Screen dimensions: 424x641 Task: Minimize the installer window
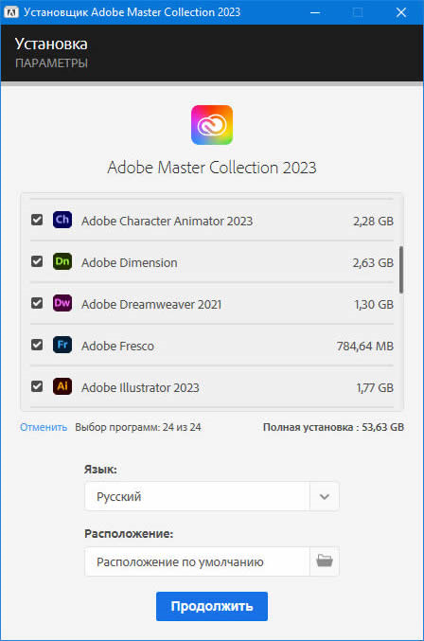(315, 12)
